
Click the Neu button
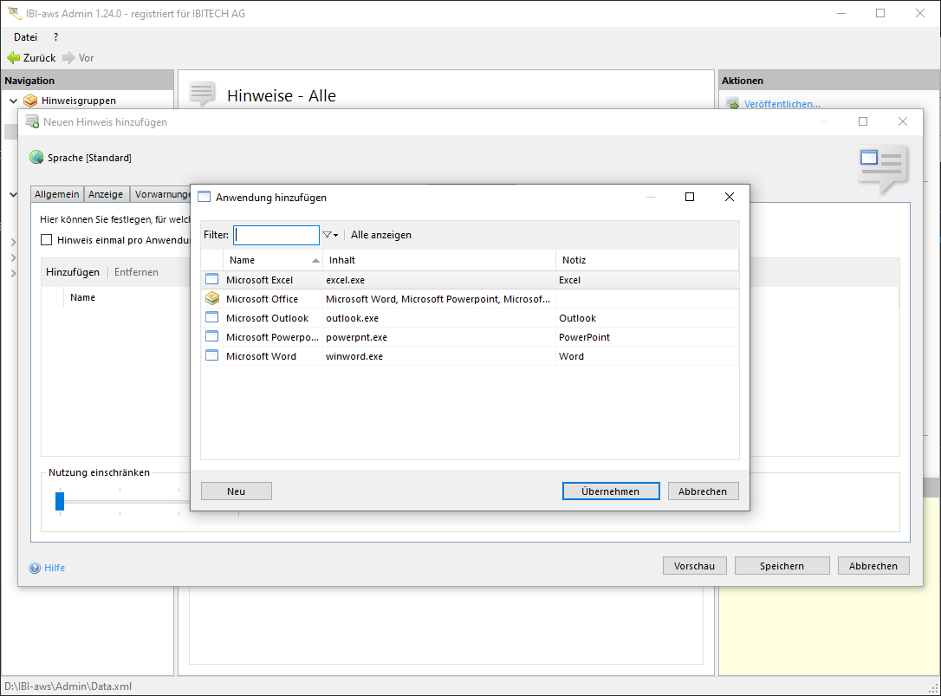coord(237,491)
